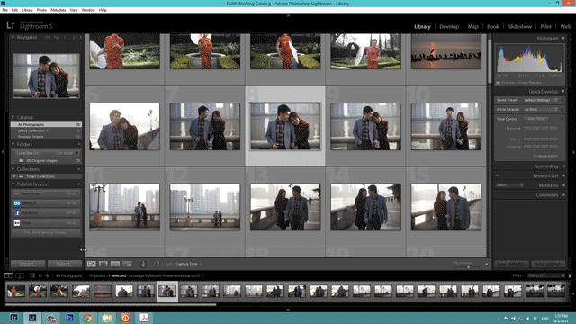Open Chrome from Windows taskbar
The image size is (576, 324).
point(87,318)
